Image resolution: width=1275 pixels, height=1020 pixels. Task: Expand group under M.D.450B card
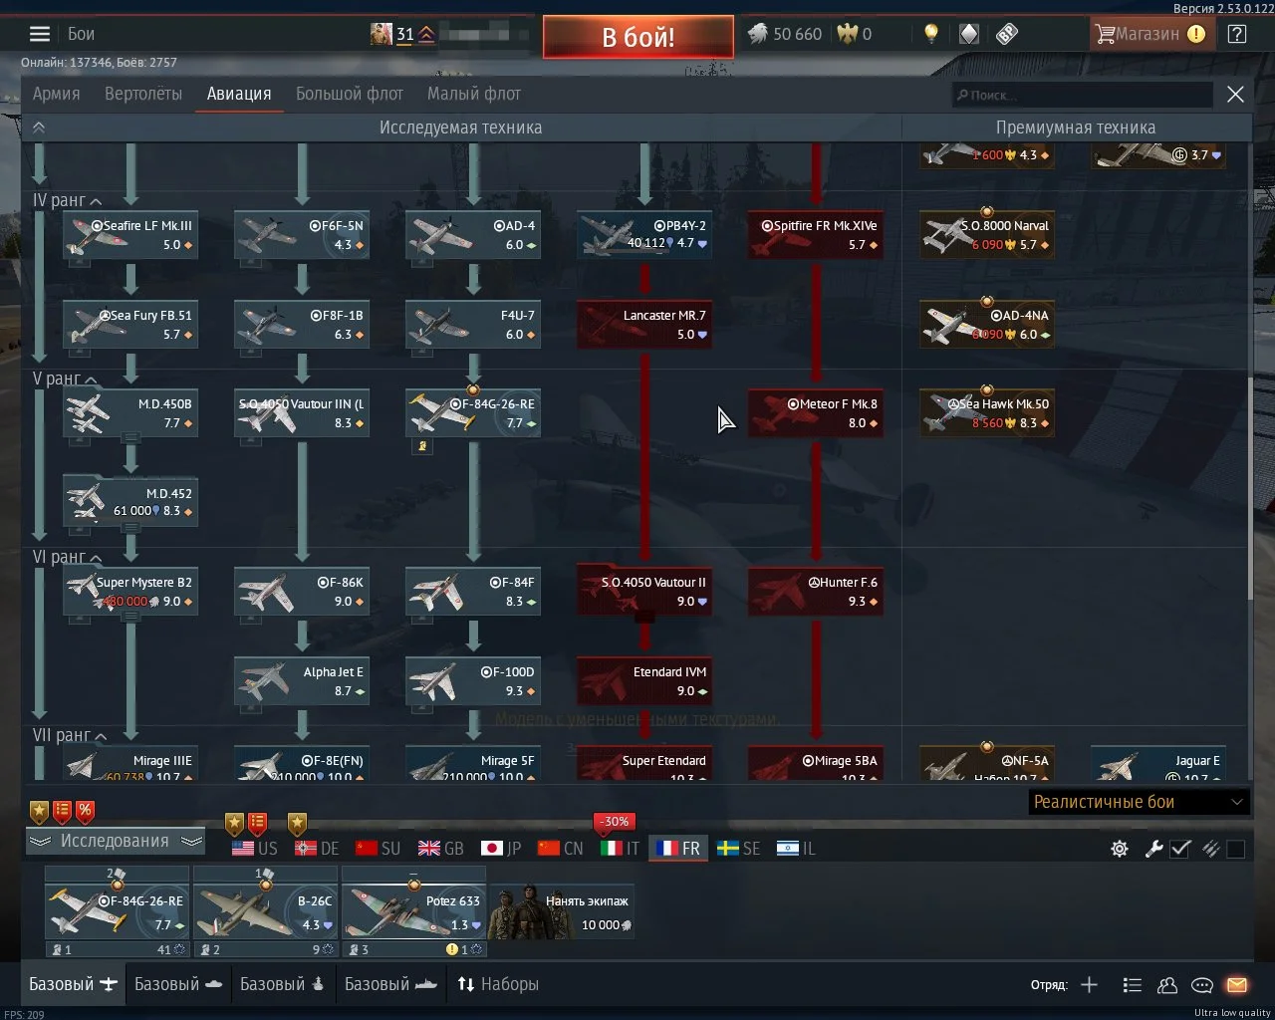pyautogui.click(x=130, y=437)
